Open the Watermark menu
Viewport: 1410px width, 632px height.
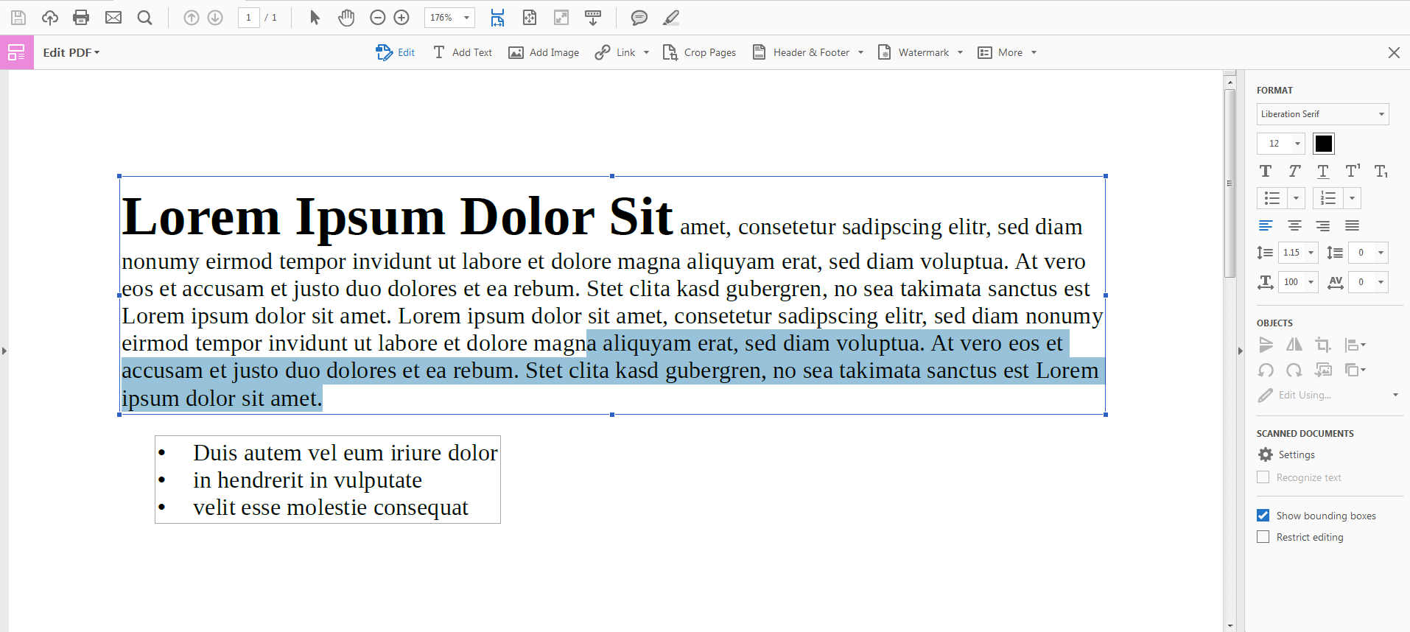(x=921, y=52)
